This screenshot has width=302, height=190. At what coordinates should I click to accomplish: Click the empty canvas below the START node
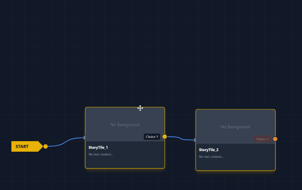[27, 172]
